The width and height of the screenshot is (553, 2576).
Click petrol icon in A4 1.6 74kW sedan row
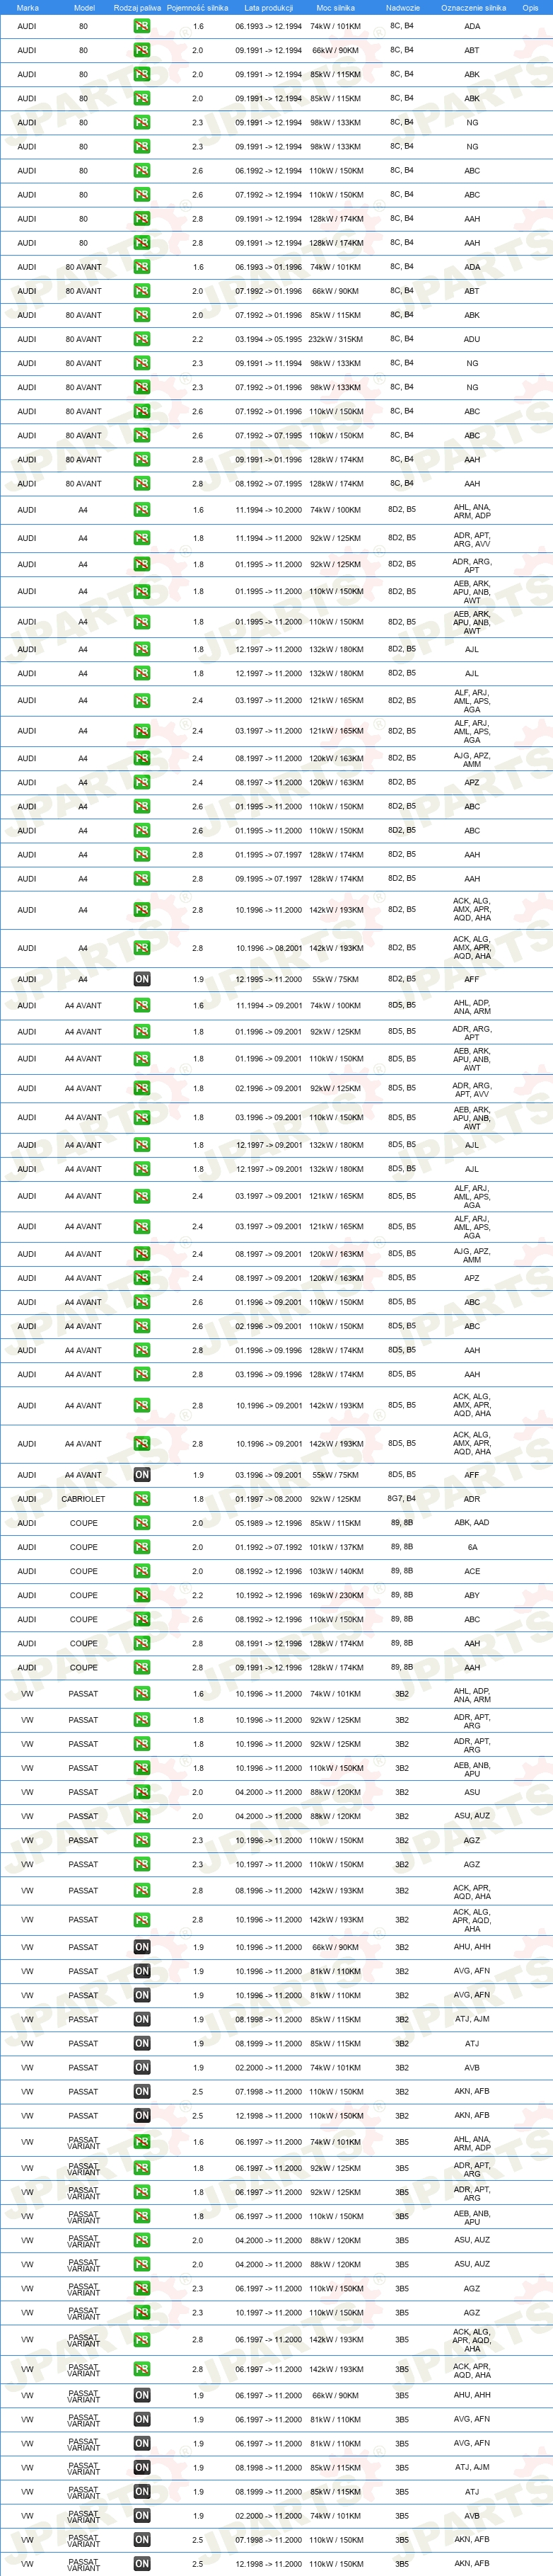tap(141, 510)
